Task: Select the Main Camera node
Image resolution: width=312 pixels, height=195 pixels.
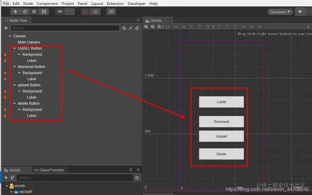Action: 29,42
